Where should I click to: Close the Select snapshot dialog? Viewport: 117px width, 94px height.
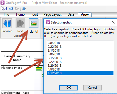[x=113, y=22]
